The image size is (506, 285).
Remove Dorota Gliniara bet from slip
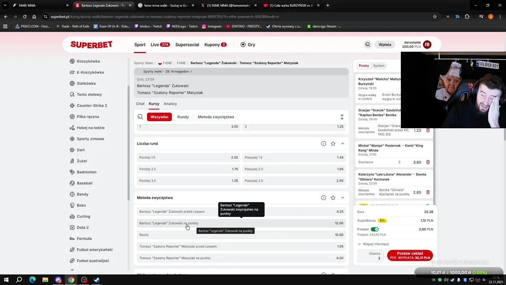(428, 192)
